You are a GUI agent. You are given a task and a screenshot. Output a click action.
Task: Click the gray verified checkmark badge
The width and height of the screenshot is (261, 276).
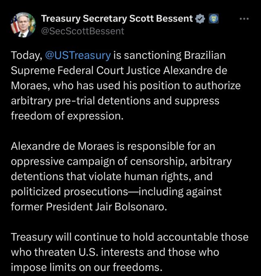200,19
